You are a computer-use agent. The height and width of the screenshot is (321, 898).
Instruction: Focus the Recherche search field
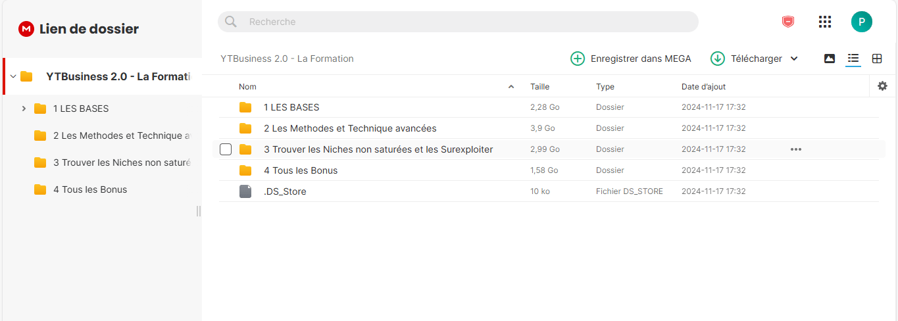[x=458, y=22]
